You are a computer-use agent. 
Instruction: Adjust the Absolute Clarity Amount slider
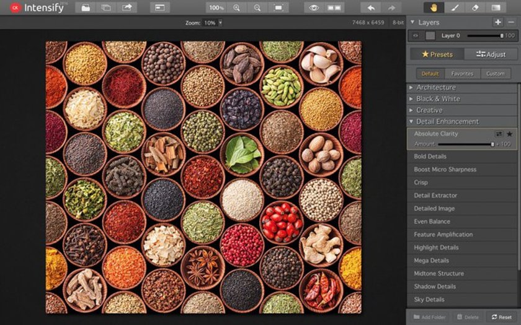coord(466,144)
